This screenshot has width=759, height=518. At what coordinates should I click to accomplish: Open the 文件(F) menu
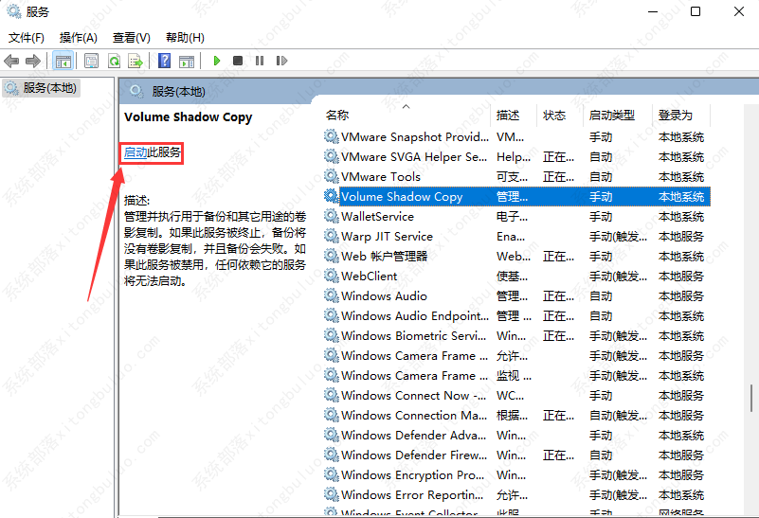(x=27, y=38)
